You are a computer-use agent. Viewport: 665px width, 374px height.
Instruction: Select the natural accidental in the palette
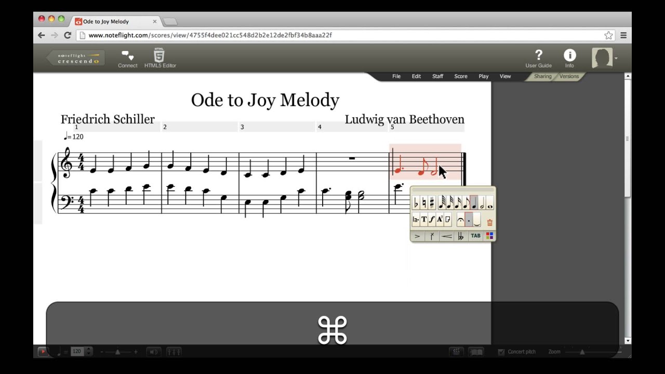pos(424,203)
